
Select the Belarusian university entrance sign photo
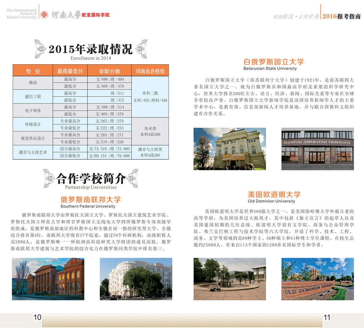point(317,149)
